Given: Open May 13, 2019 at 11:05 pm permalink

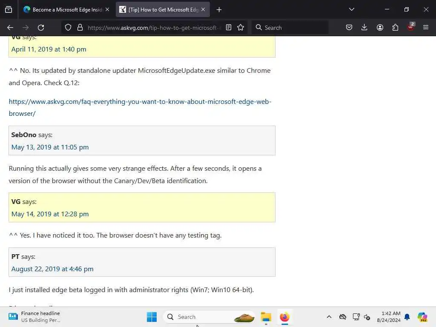Looking at the screenshot, I should [x=50, y=147].
